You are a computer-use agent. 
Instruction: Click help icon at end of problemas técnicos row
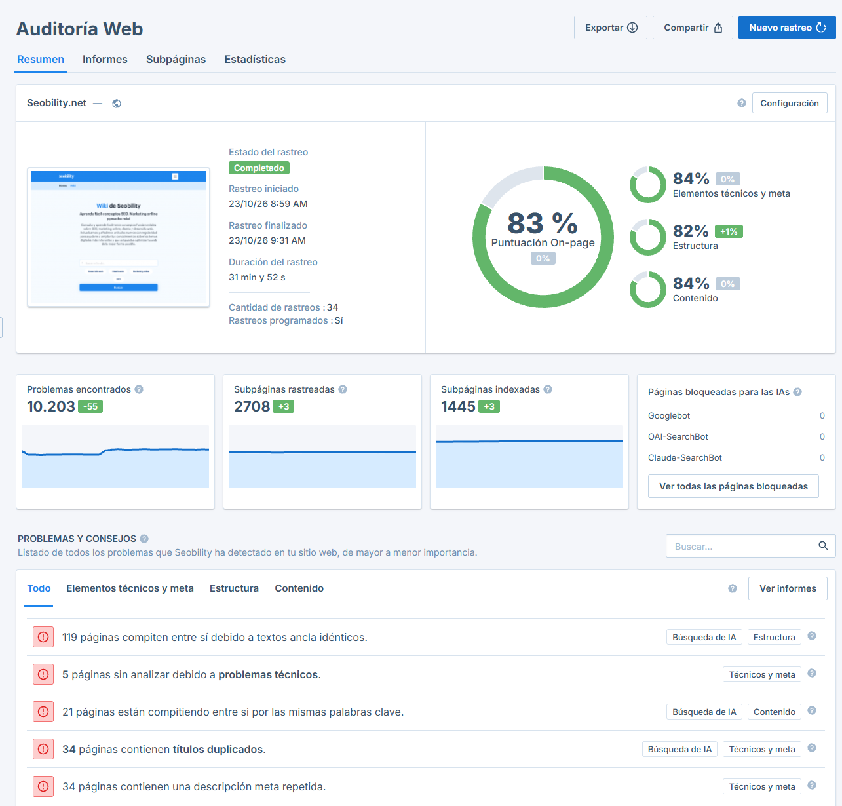pyautogui.click(x=812, y=673)
